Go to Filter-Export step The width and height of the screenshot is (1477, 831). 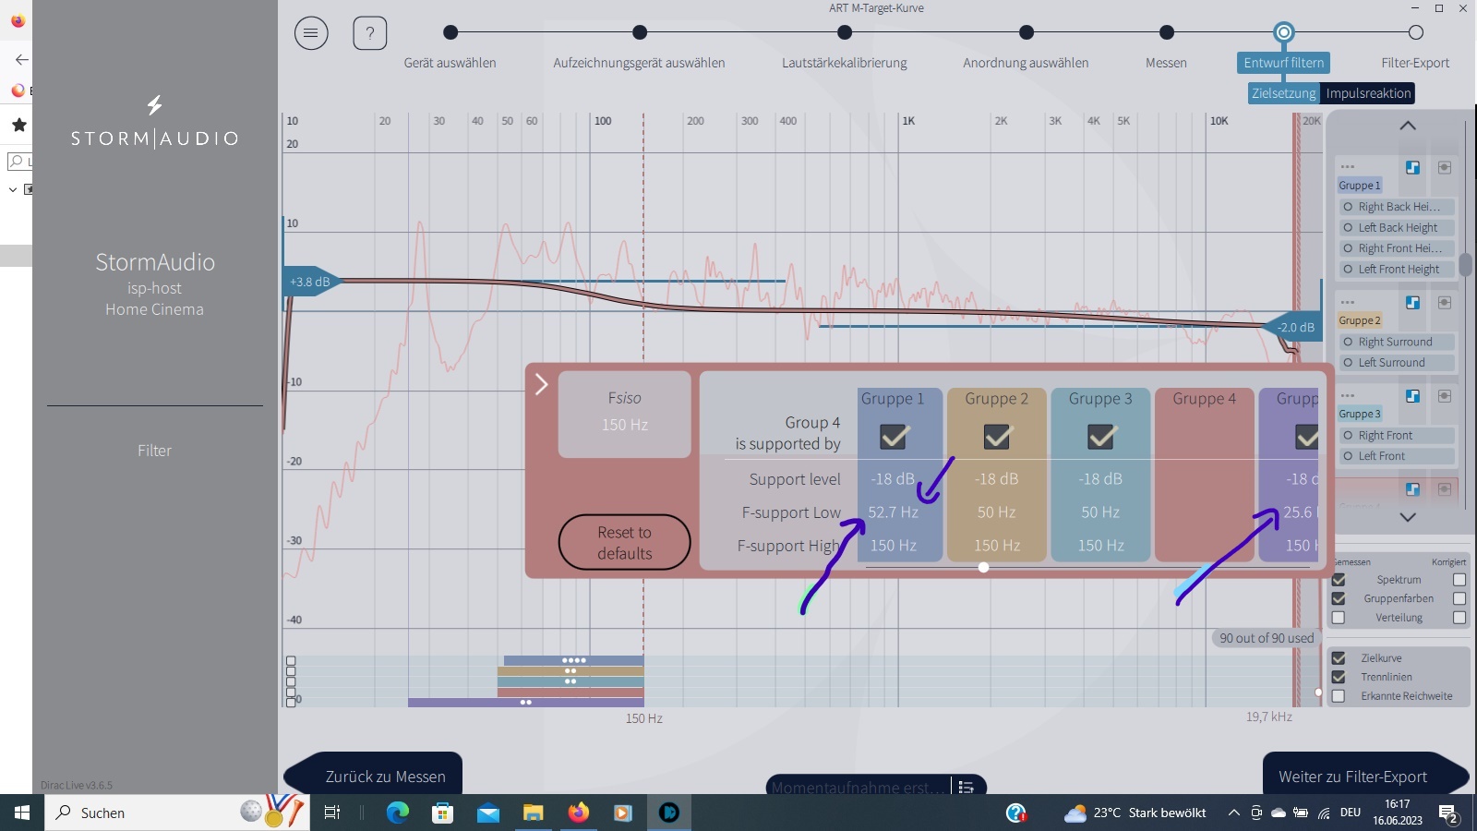(1415, 32)
